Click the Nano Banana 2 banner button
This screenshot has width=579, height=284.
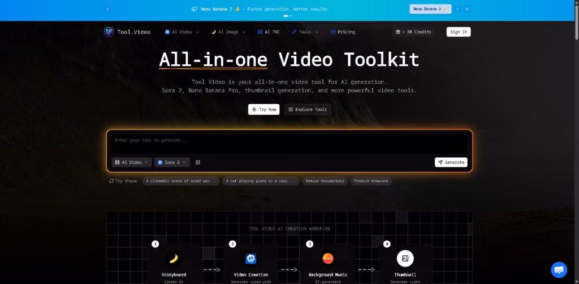[430, 9]
